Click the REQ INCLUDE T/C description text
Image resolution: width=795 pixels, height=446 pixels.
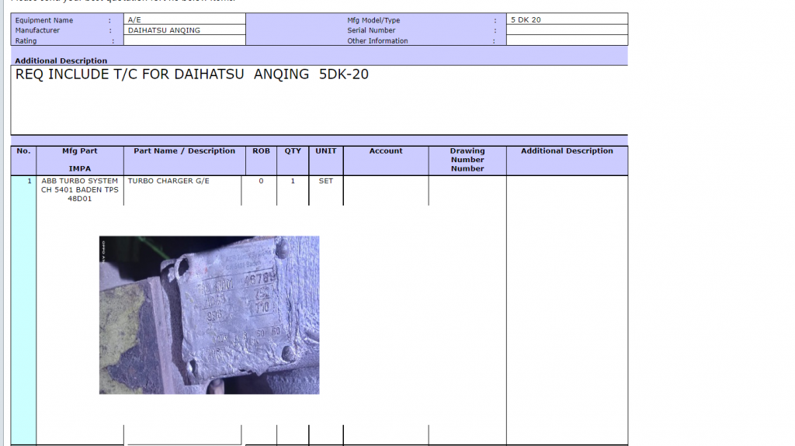[x=192, y=75]
